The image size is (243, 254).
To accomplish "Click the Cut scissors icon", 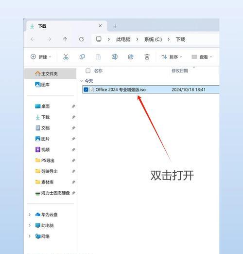I will click(x=66, y=57).
